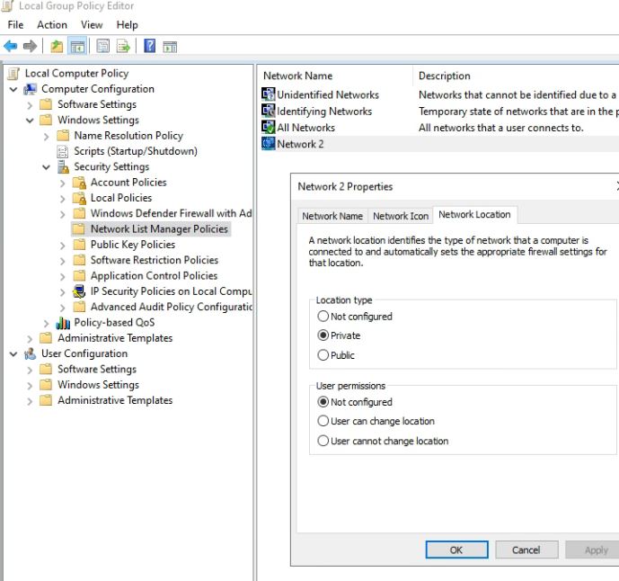
Task: Click the Policy-based QoS chart icon
Action: tap(63, 323)
